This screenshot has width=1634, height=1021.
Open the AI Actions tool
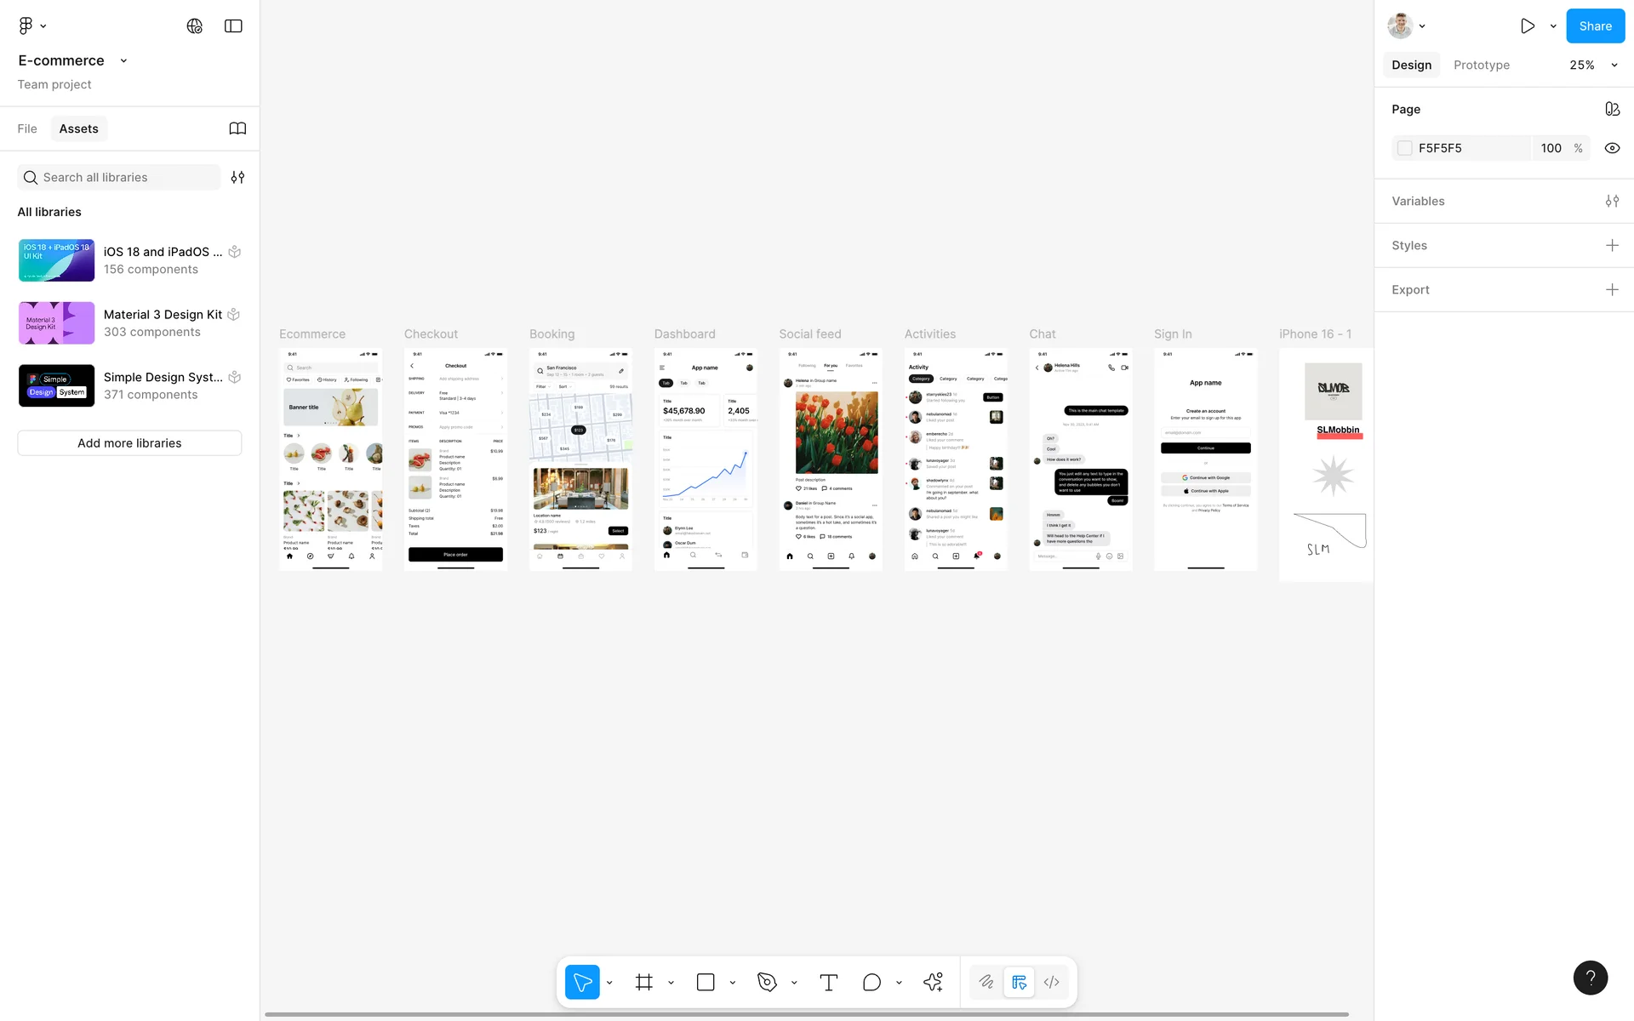pos(933,982)
